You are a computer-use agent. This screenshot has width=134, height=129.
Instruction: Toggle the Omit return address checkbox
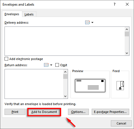57,65
